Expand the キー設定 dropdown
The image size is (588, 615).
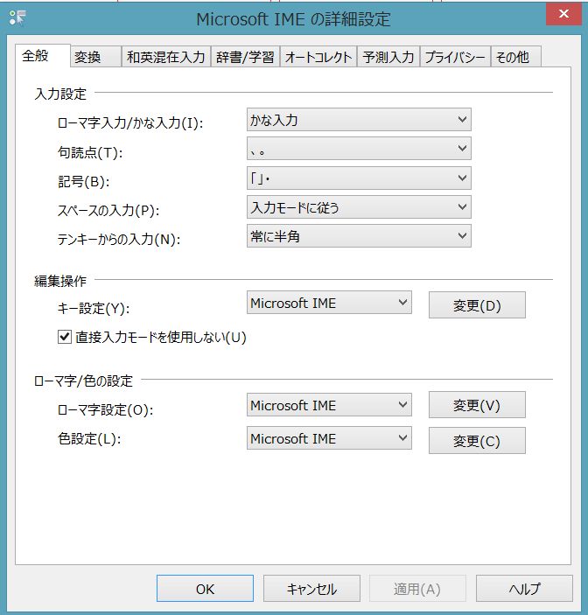tap(329, 303)
